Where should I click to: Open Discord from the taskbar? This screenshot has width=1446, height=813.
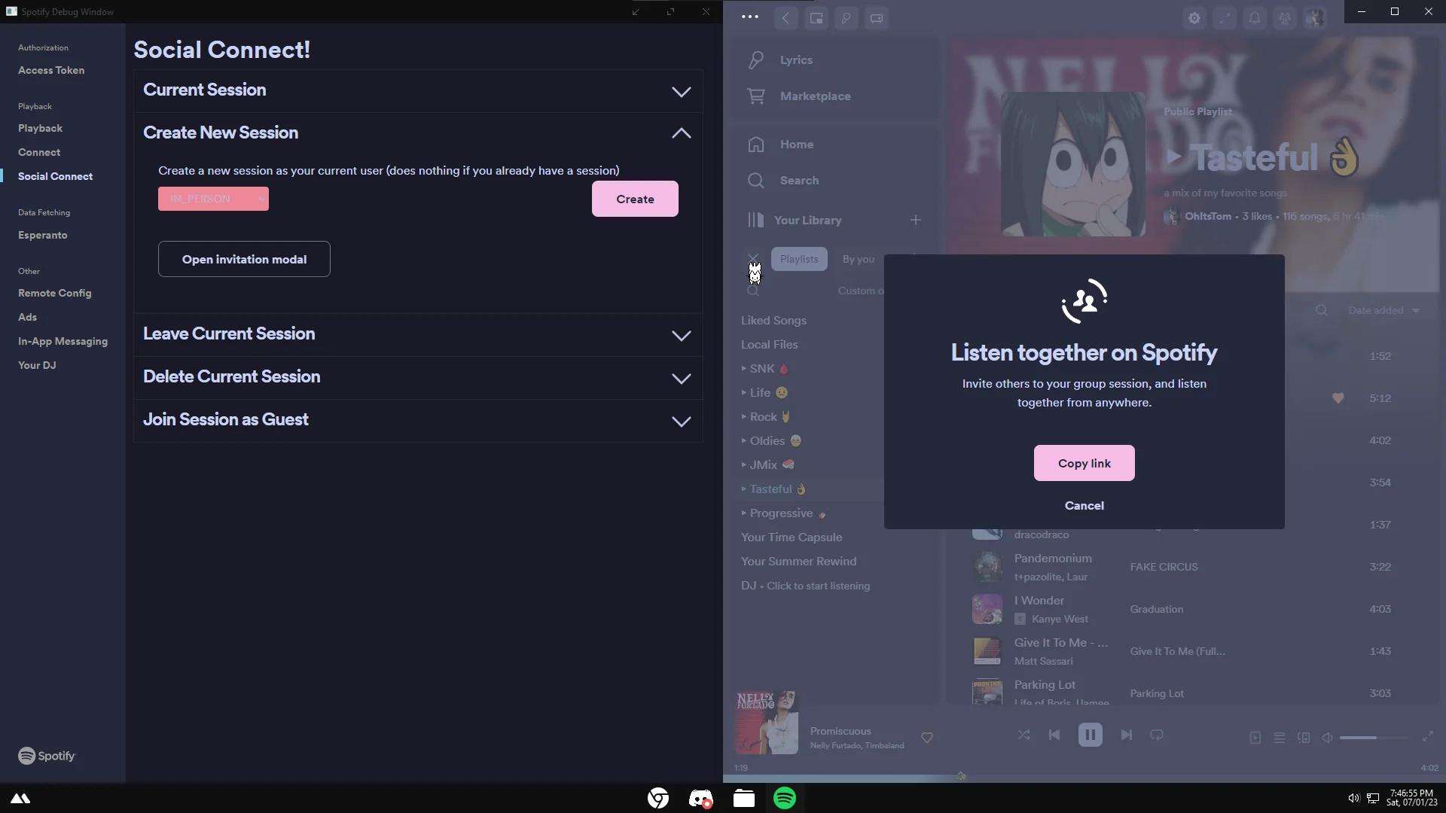(700, 799)
